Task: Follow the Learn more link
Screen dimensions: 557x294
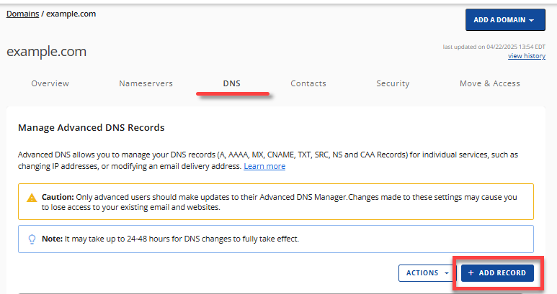Action: (264, 166)
